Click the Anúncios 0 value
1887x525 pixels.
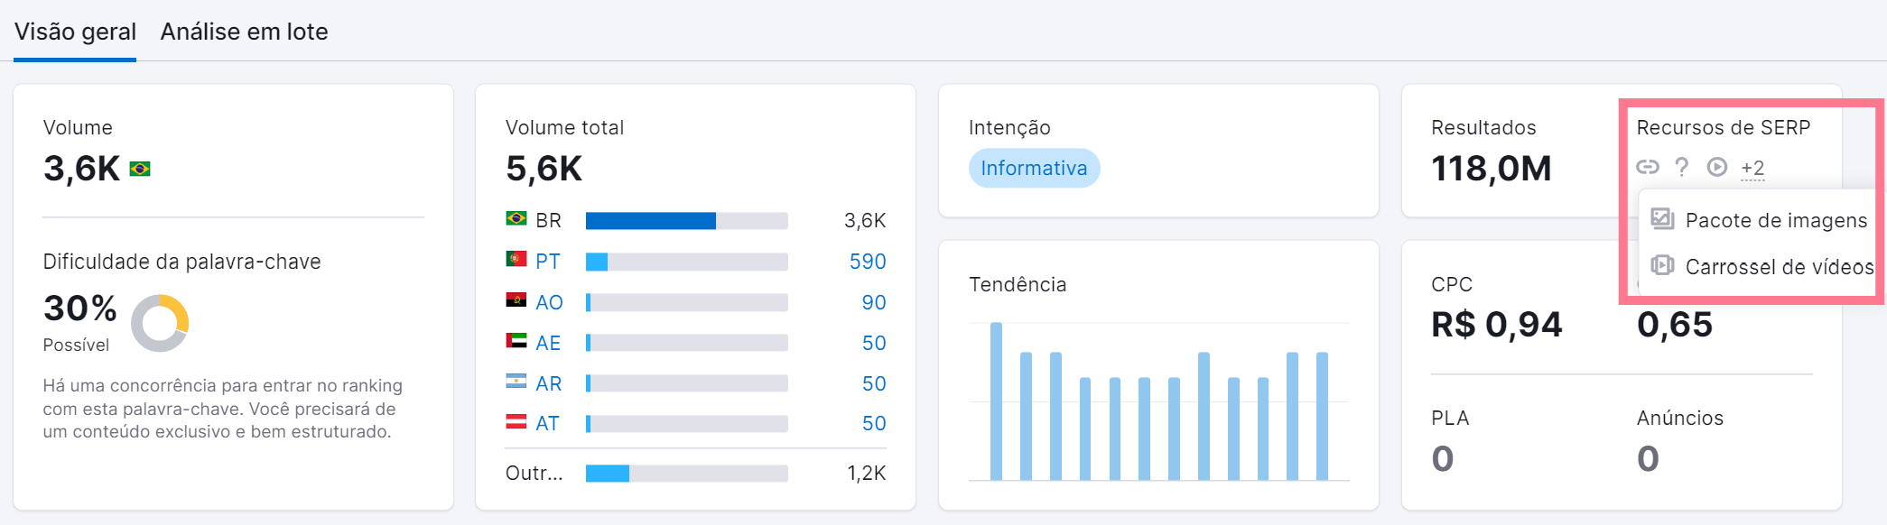tap(1649, 459)
